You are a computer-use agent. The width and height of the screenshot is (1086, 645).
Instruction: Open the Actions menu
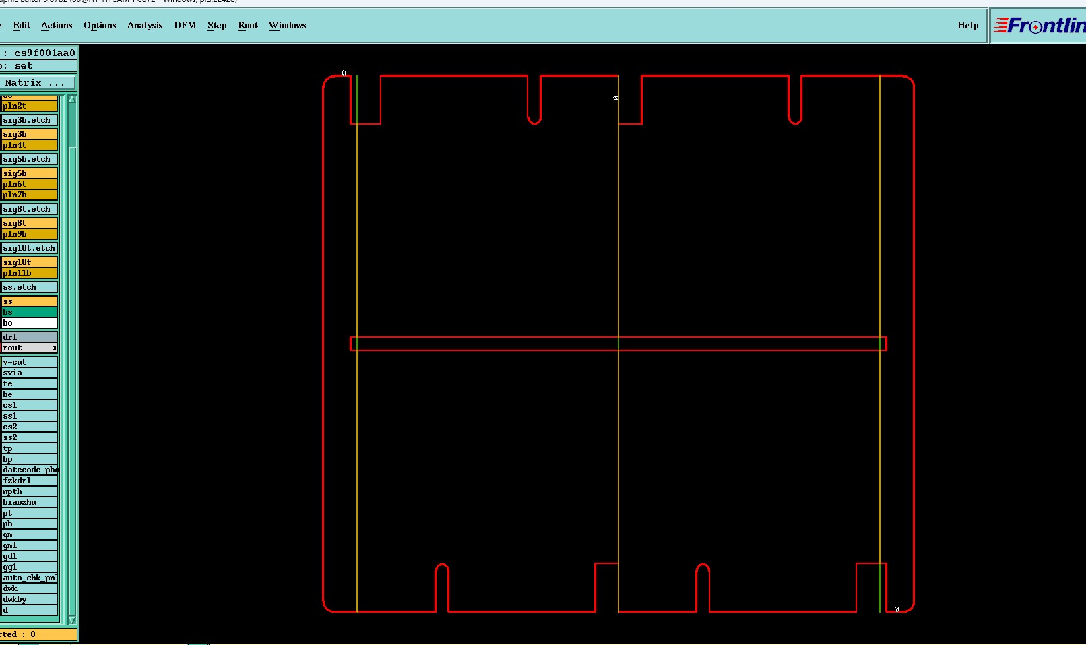pyautogui.click(x=57, y=25)
